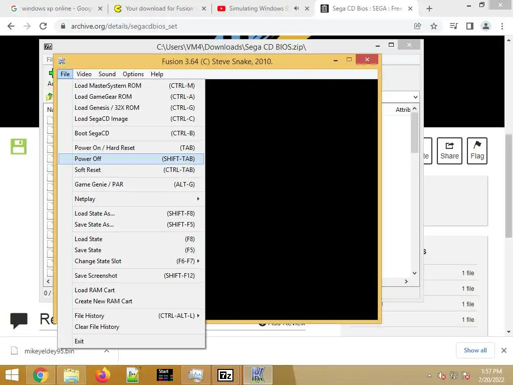
Task: Open Chrome media controls icon
Action: coord(453,26)
